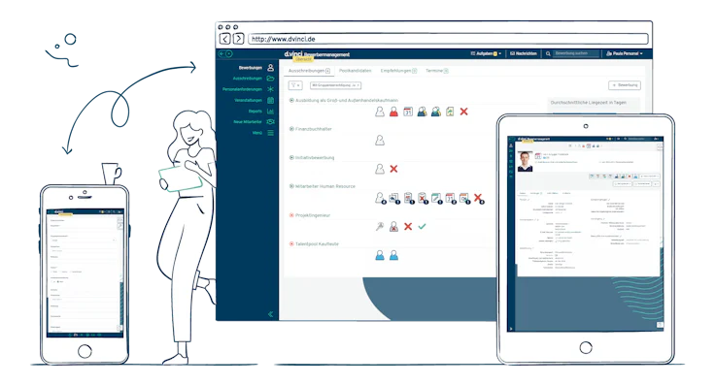Image resolution: width=715 pixels, height=385 pixels.
Task: Click green checkmark in Projektingenieur row
Action: (x=423, y=226)
